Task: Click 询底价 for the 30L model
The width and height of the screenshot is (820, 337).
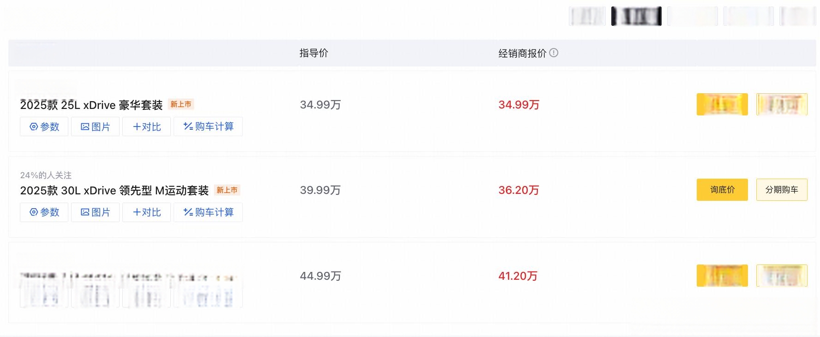Action: point(722,190)
